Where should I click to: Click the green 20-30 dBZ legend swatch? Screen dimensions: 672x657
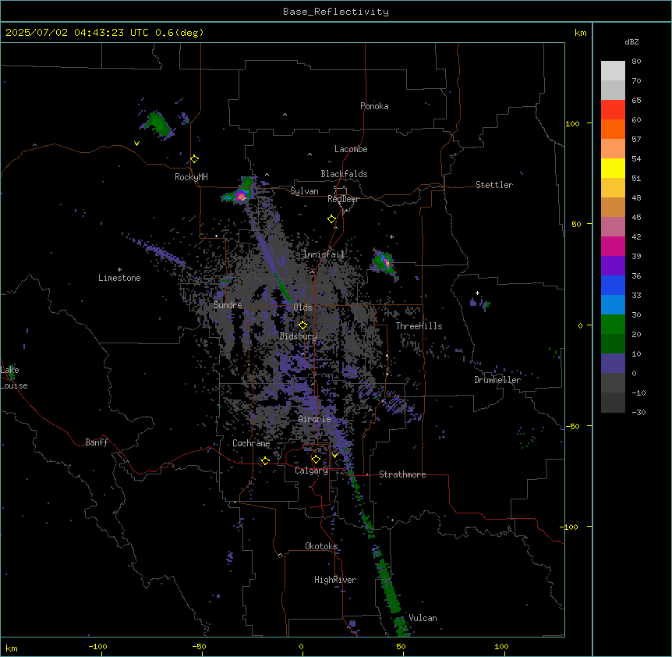613,325
